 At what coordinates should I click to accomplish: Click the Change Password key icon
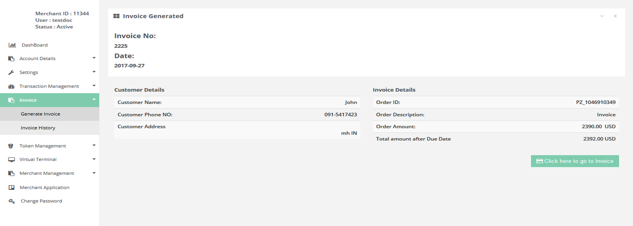coord(12,201)
